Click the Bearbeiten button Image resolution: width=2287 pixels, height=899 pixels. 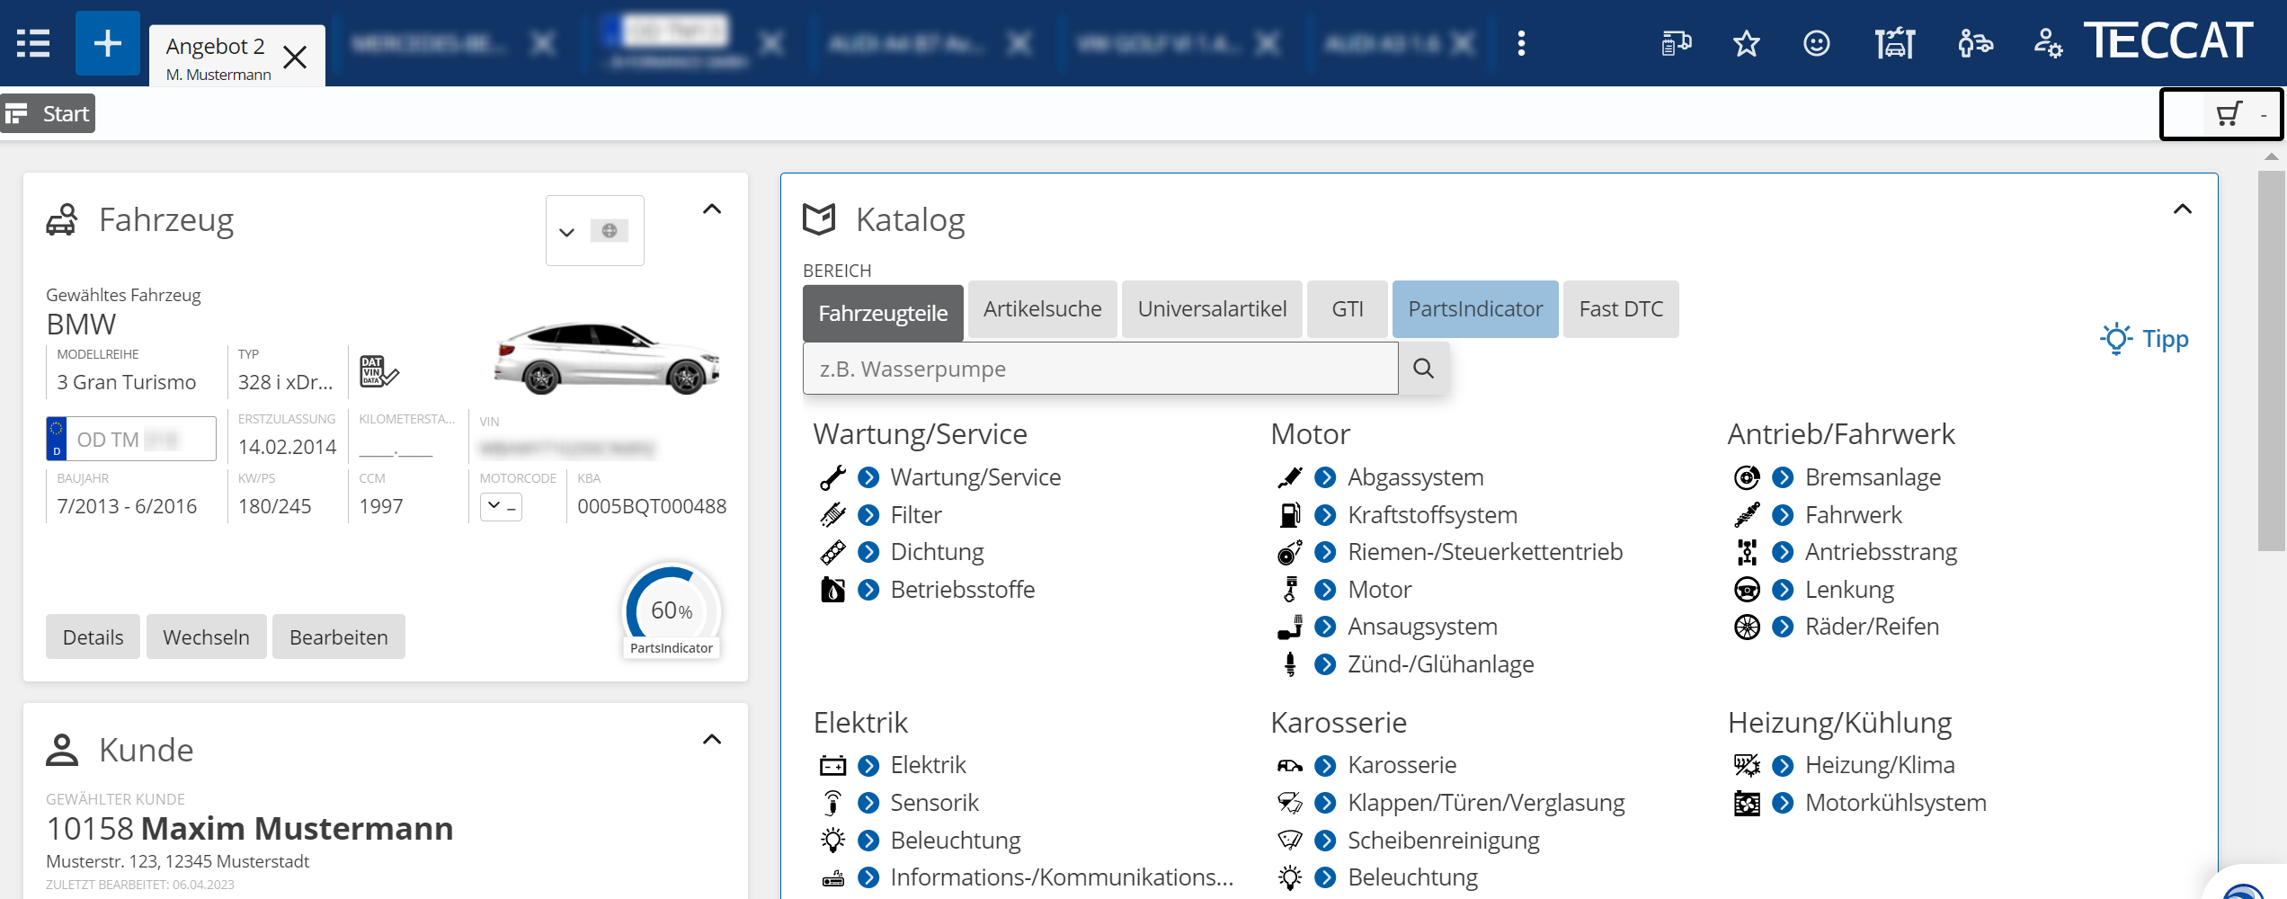[339, 636]
